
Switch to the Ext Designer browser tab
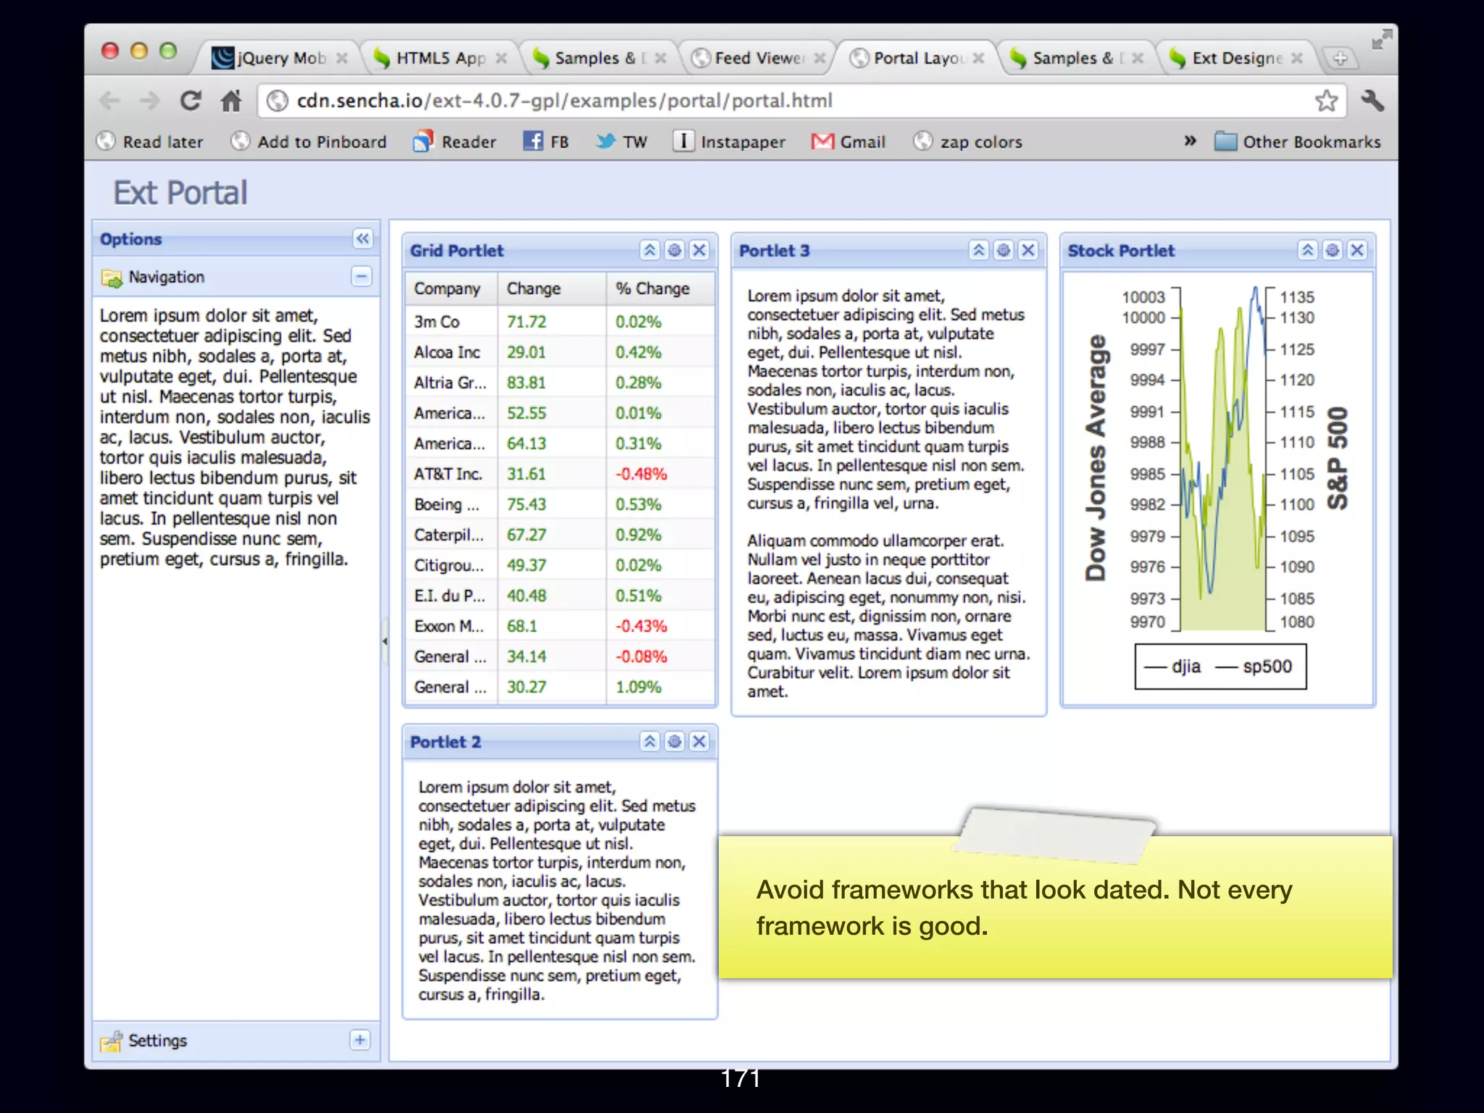[x=1236, y=58]
